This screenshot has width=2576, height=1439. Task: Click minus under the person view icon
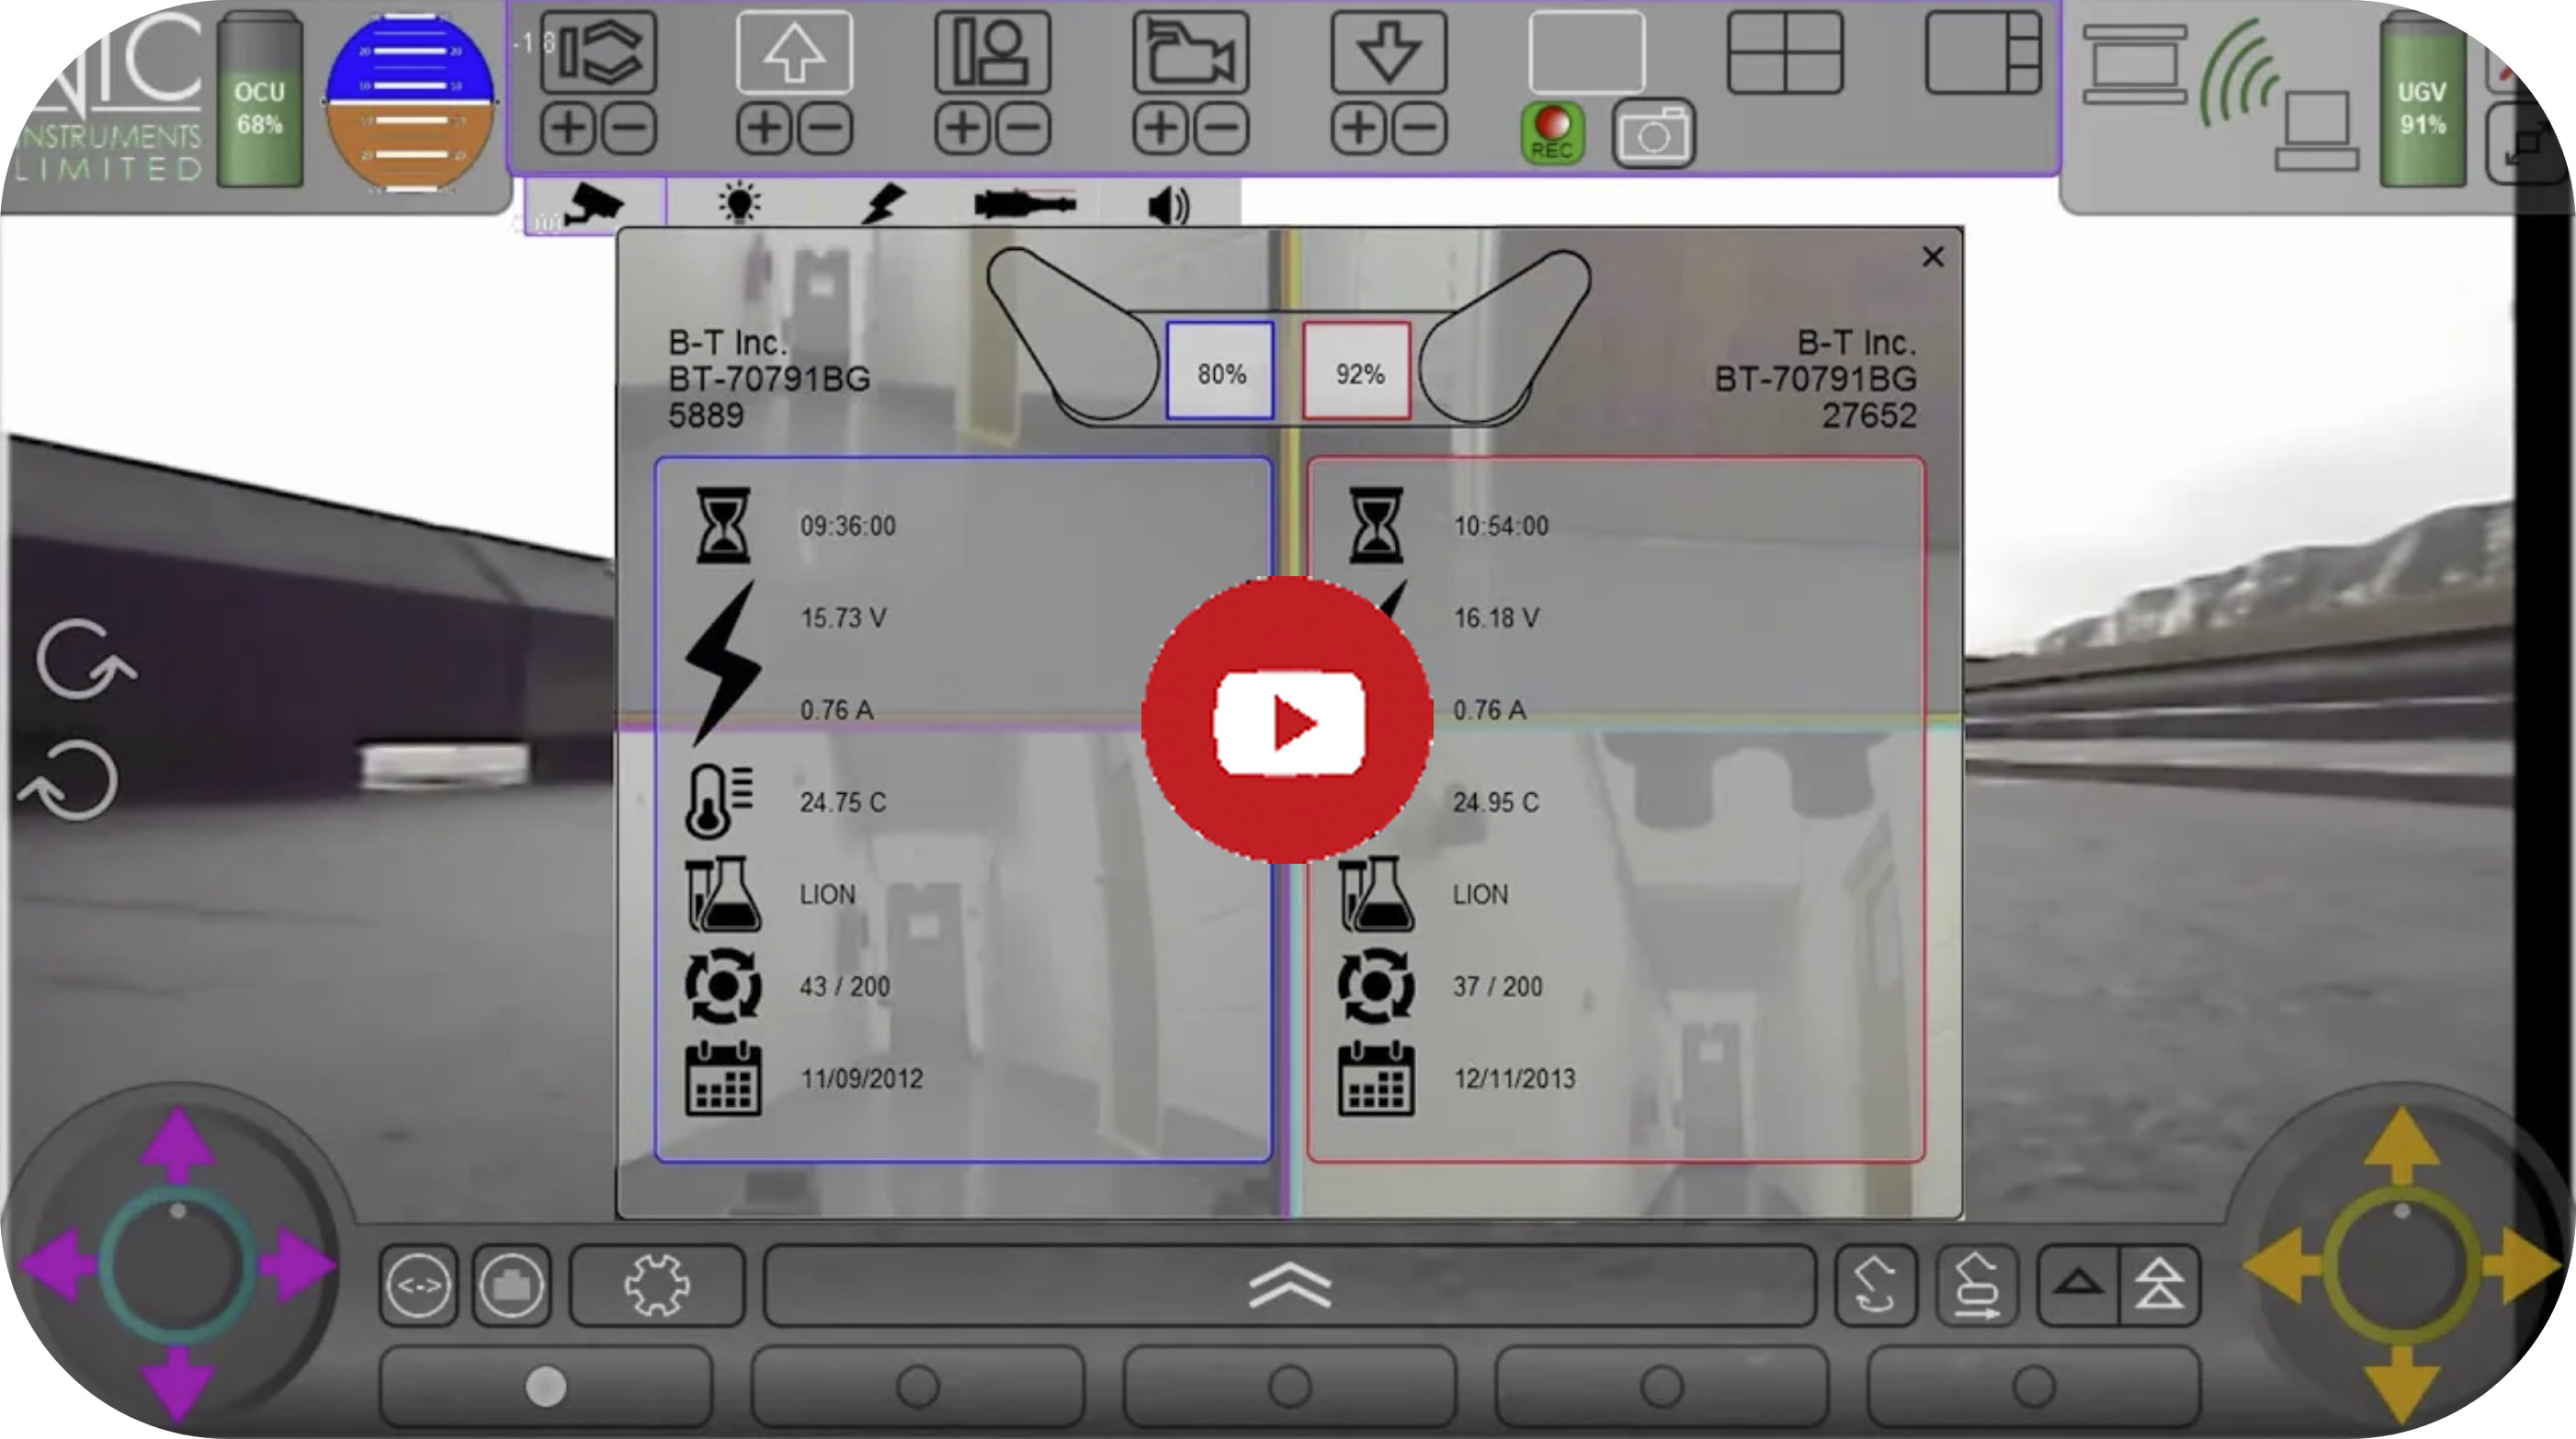pyautogui.click(x=1024, y=129)
